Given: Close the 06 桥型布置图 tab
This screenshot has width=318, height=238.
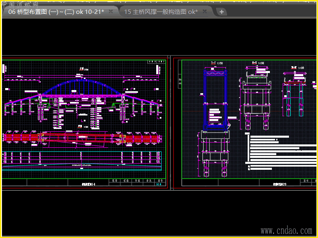Looking at the screenshot, I should pos(111,12).
